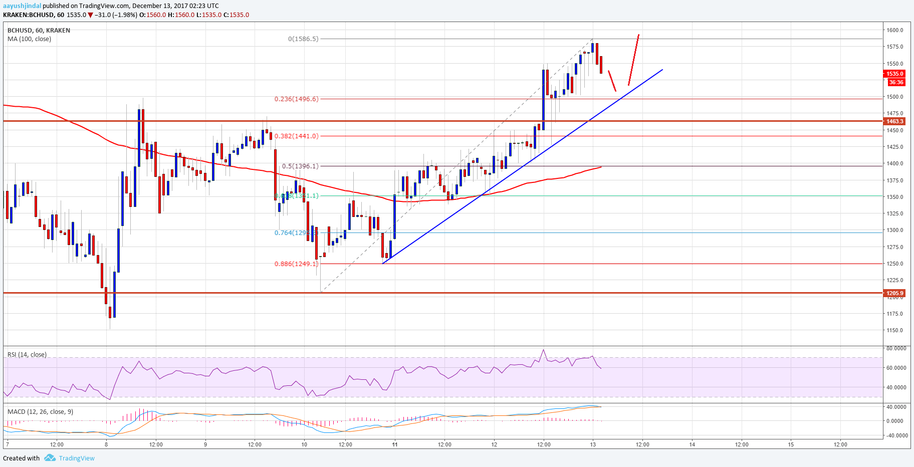Click 1250.0 on the price axis
The image size is (914, 467).
click(895, 264)
